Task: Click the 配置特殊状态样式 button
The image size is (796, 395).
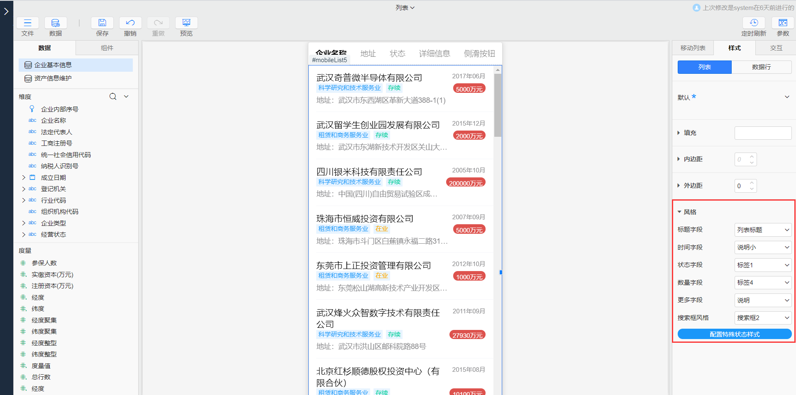Action: [734, 334]
